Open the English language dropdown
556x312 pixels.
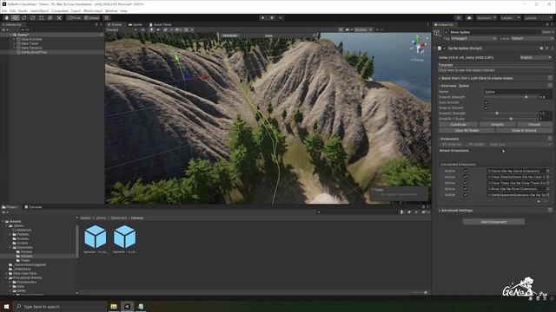[x=535, y=57]
